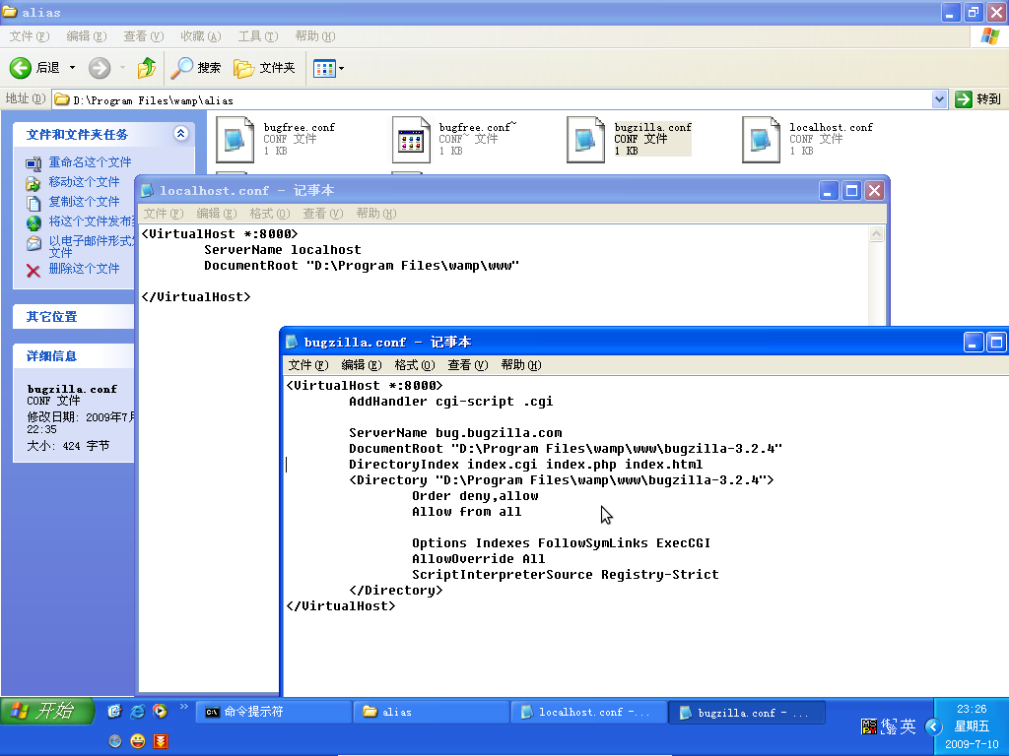Click 重命名这个文件 task link

90,162
